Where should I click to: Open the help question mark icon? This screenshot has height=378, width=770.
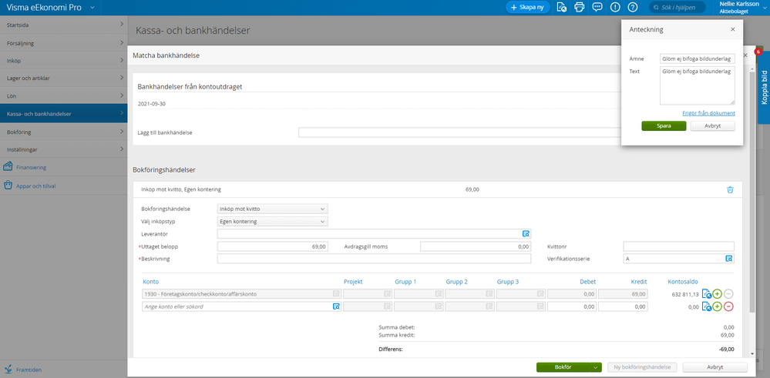click(x=632, y=7)
